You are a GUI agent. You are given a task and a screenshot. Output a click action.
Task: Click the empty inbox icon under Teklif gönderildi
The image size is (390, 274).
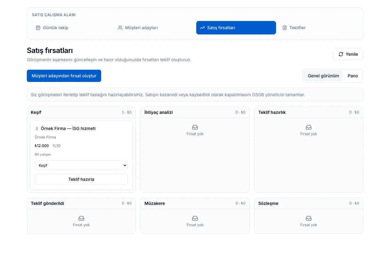(x=81, y=218)
